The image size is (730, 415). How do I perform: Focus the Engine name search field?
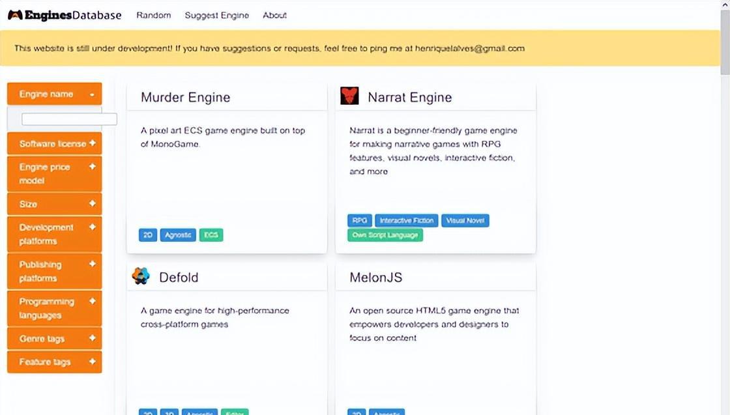click(69, 119)
